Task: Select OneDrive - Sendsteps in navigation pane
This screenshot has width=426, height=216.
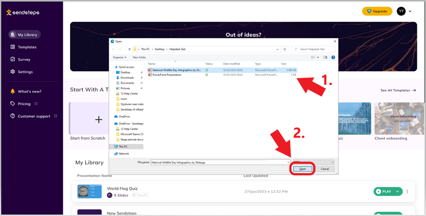Action: coord(128,123)
